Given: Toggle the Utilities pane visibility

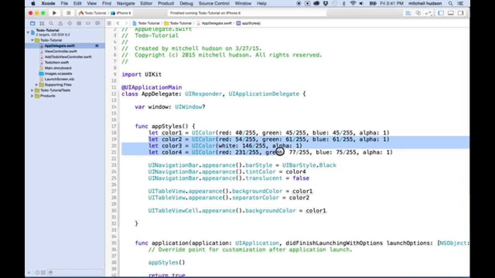Looking at the screenshot, I should point(460,13).
